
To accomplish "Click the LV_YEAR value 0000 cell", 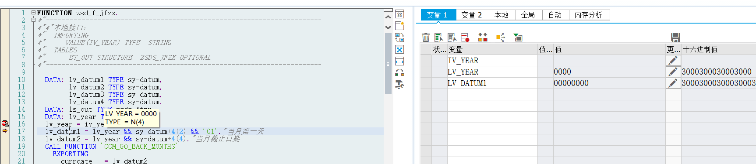I will pos(609,72).
